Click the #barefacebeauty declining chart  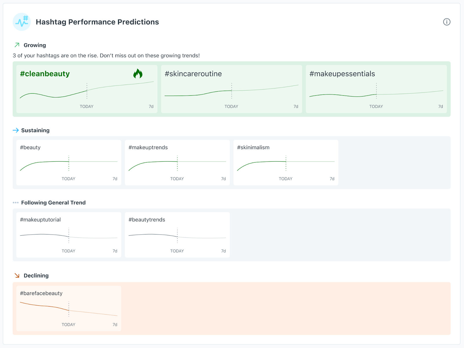69,309
